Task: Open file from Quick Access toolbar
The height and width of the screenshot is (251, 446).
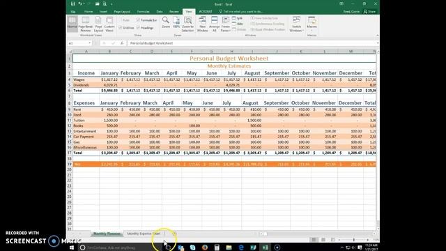Action: [98, 4]
